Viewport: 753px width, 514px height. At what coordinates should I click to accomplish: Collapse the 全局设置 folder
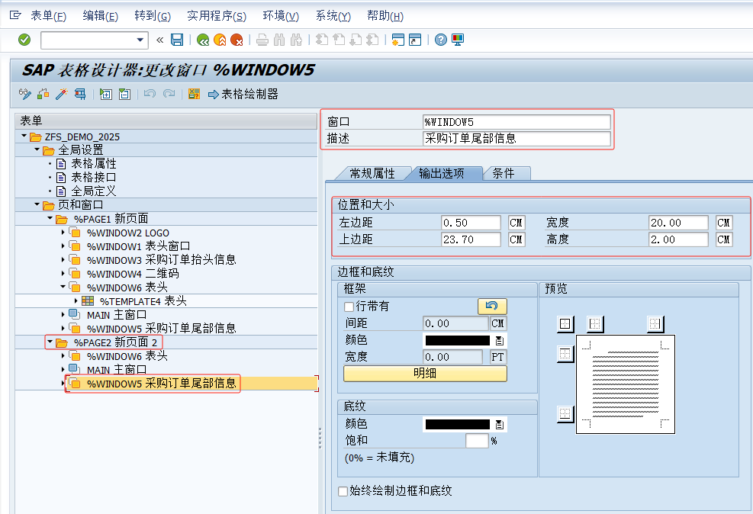(x=37, y=149)
